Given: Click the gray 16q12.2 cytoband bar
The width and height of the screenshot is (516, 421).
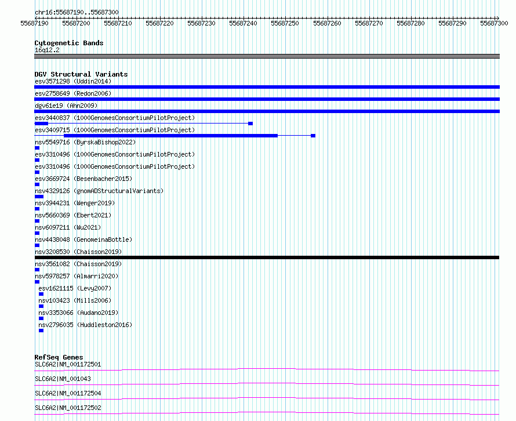Looking at the screenshot, I should click(267, 56).
